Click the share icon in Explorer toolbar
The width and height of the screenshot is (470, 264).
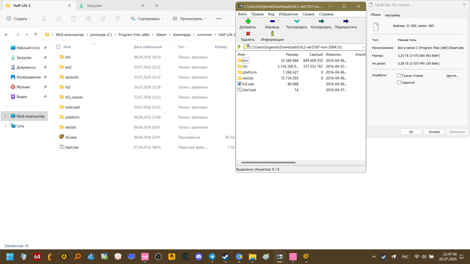pyautogui.click(x=103, y=19)
